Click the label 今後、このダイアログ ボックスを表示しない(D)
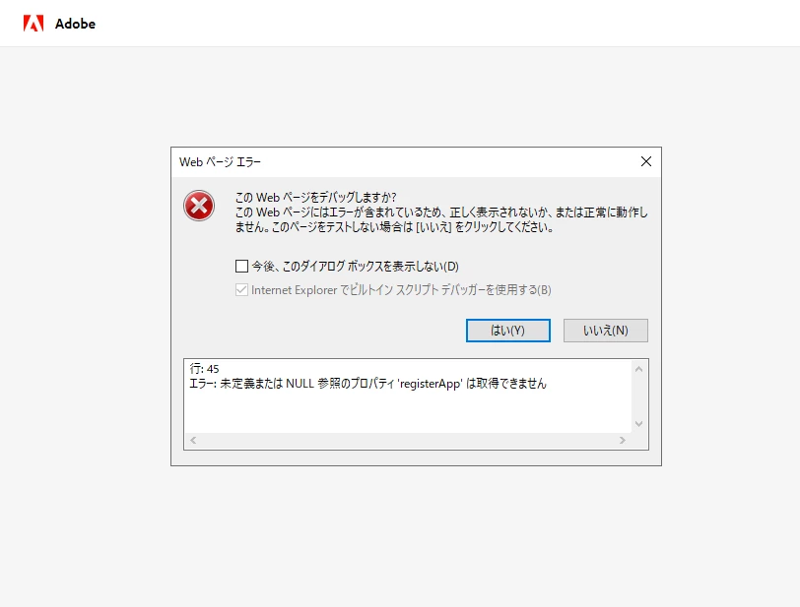Viewport: 800px width, 607px height. [x=355, y=266]
